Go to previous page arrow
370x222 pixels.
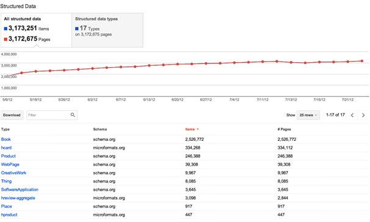[352, 115]
